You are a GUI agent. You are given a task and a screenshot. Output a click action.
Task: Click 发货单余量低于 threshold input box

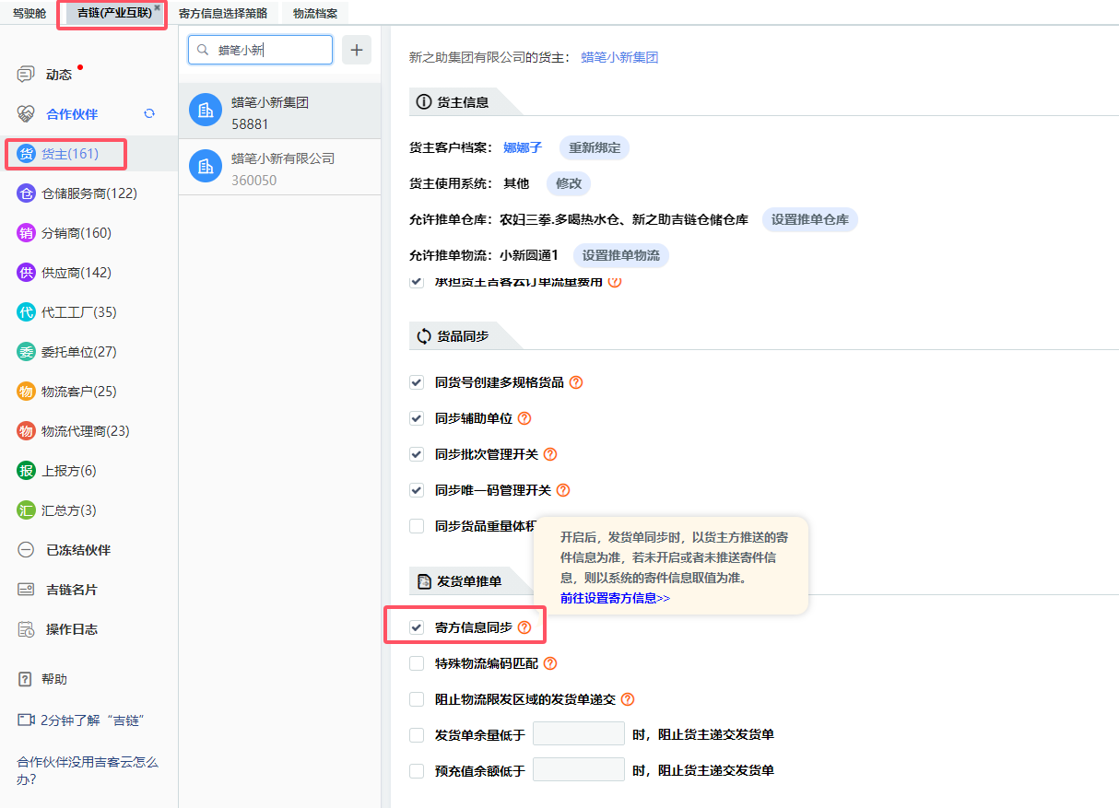578,734
